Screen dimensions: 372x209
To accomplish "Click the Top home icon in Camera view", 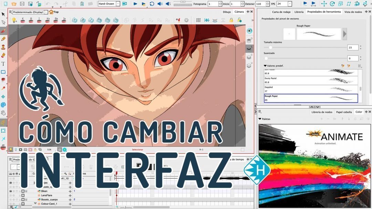I will [51, 12].
